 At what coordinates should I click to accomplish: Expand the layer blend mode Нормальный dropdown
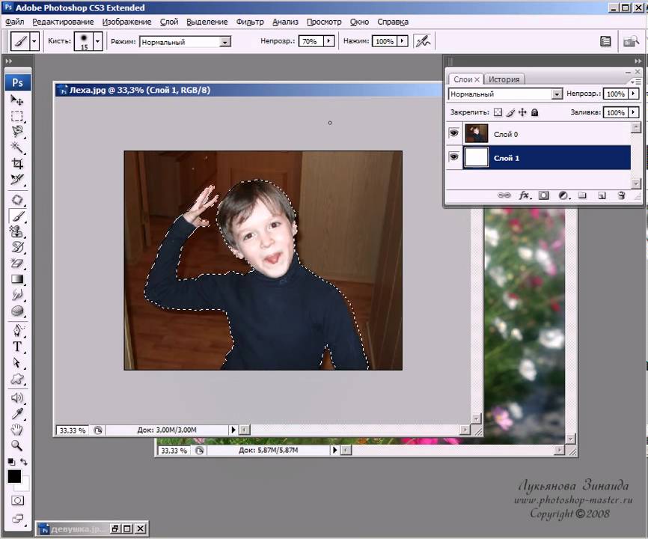tap(557, 94)
